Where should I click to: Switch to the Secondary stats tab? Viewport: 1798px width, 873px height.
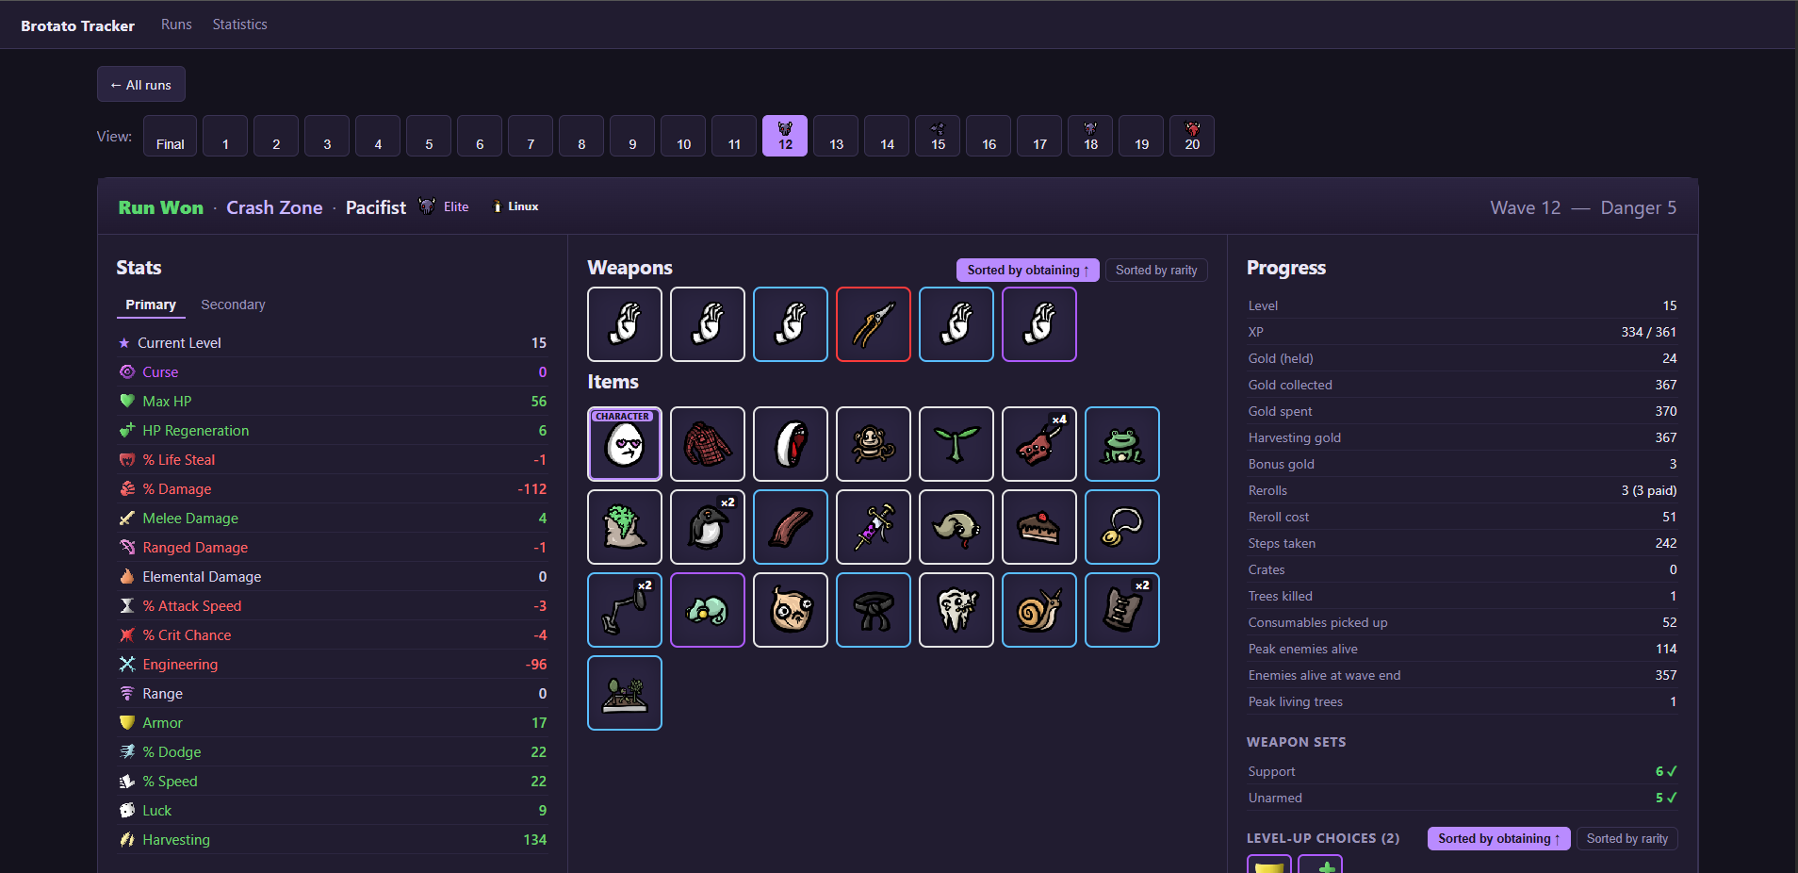click(233, 305)
